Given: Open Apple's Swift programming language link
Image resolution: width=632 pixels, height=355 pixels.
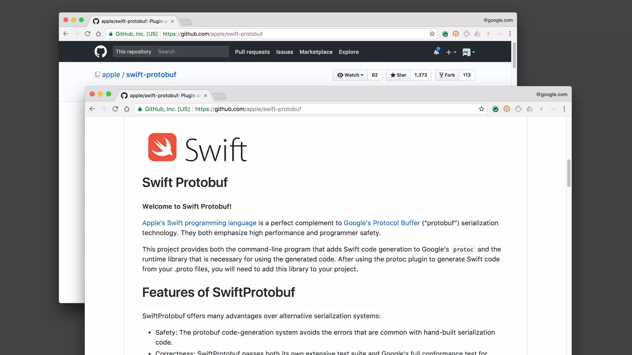Looking at the screenshot, I should click(199, 223).
